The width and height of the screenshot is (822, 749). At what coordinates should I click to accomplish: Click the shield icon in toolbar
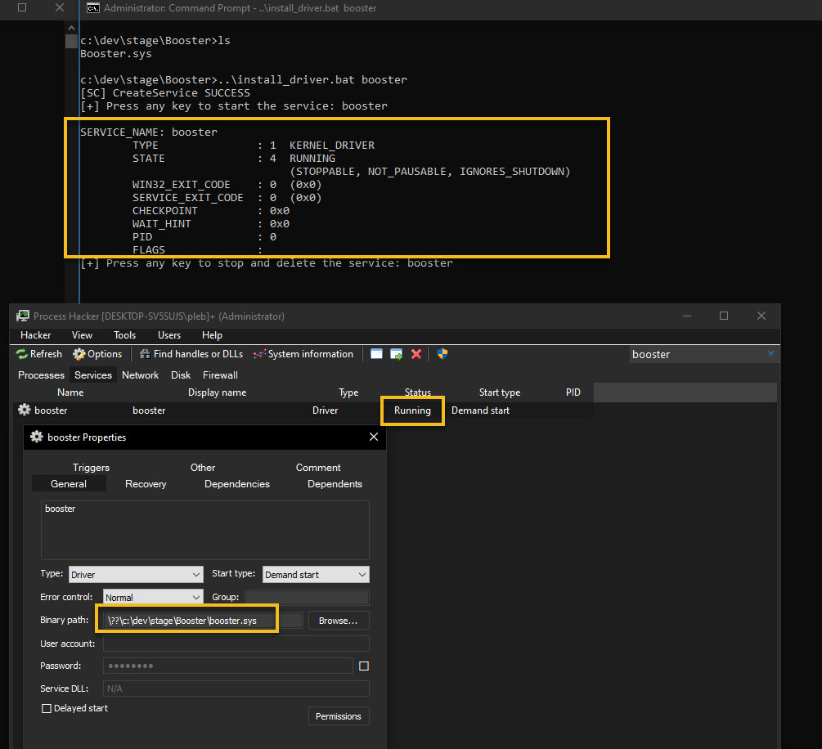point(442,354)
